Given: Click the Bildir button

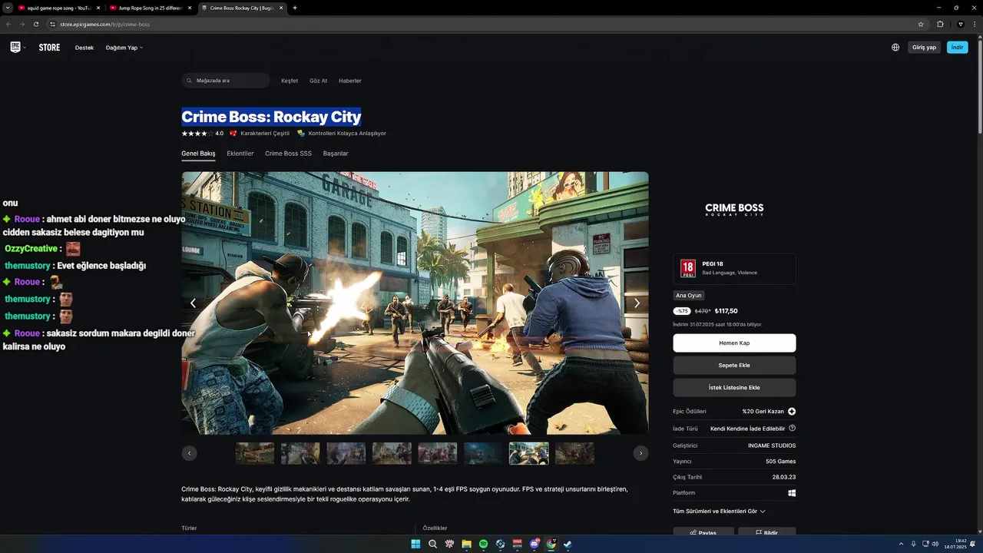Looking at the screenshot, I should 766,532.
